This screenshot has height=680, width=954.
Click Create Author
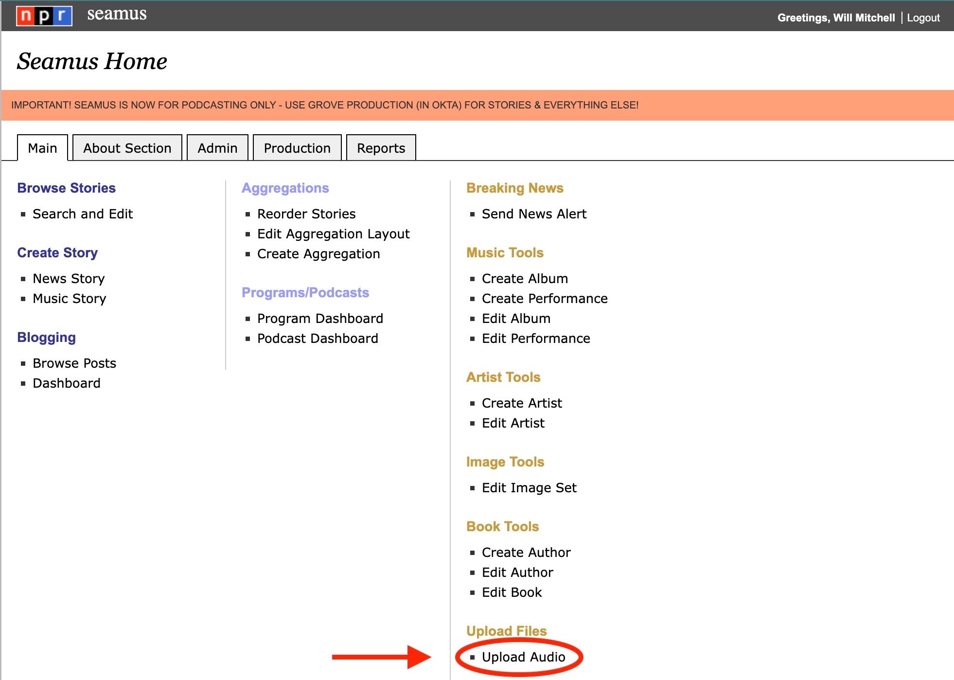coord(526,553)
